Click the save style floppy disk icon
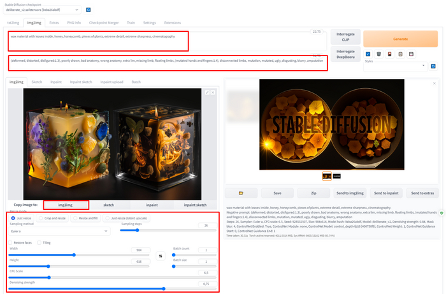The image size is (446, 294). pyautogui.click(x=411, y=54)
